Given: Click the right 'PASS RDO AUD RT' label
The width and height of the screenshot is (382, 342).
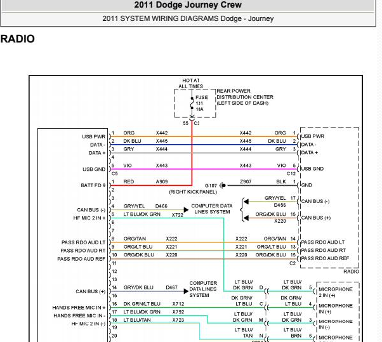Looking at the screenshot, I should point(323,251).
